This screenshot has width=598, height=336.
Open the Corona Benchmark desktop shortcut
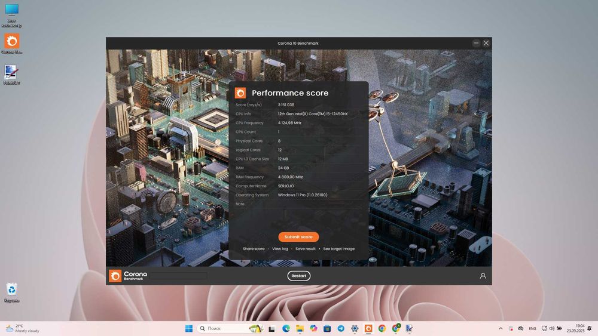tap(12, 44)
